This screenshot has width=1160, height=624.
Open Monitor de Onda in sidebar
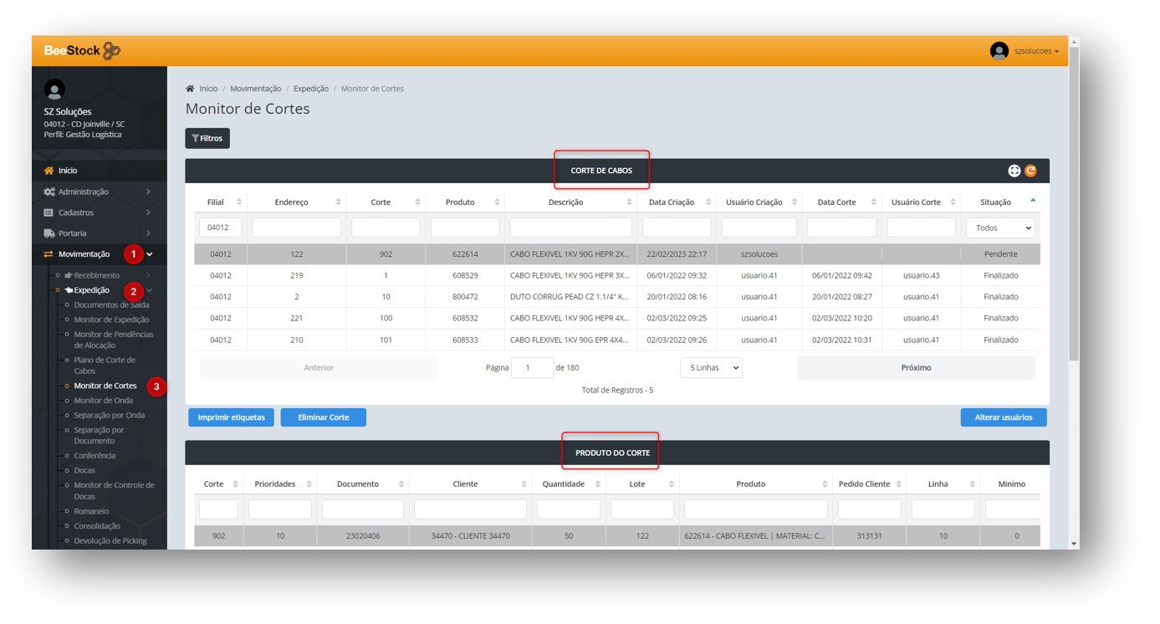coord(103,401)
